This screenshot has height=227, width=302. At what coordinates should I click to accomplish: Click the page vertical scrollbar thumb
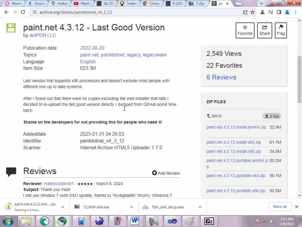tap(300, 80)
